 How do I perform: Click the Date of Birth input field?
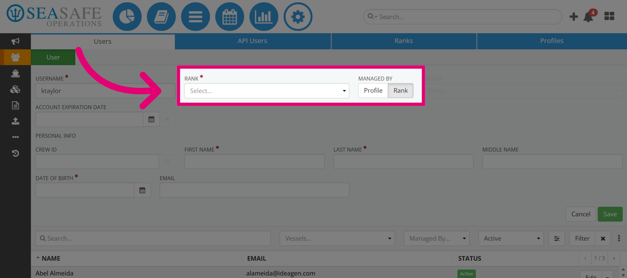tap(85, 190)
